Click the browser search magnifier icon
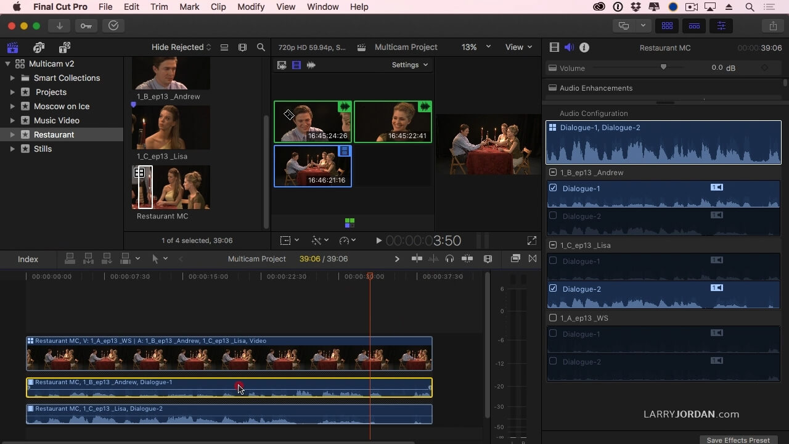 tap(261, 47)
